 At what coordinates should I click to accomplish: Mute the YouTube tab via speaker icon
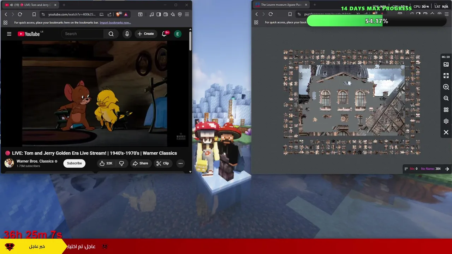click(12, 5)
